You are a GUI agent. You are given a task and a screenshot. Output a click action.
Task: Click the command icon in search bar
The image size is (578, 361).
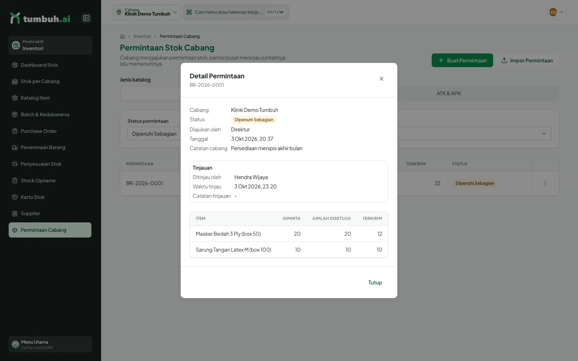coord(189,12)
